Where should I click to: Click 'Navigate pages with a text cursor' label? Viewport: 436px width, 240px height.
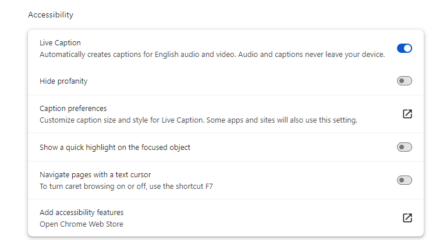click(x=95, y=174)
